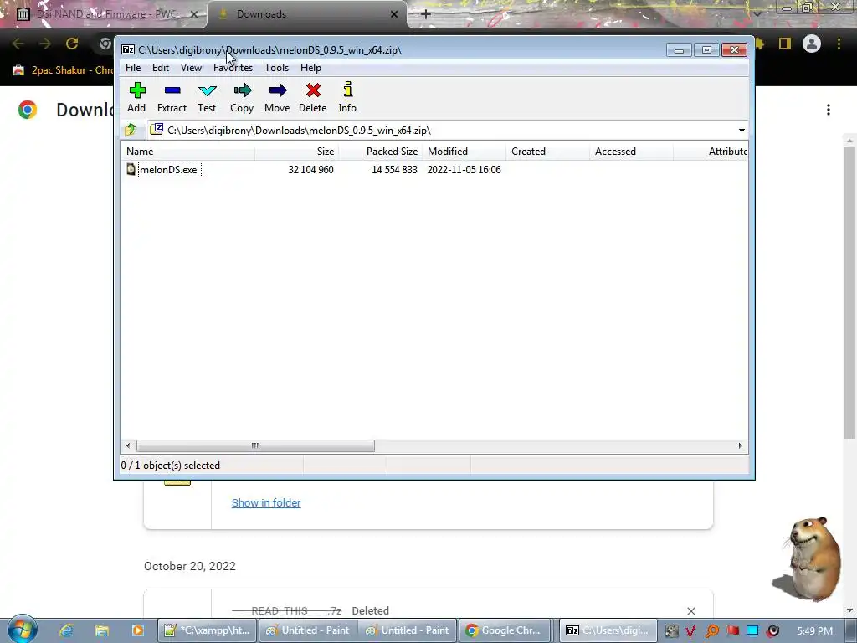
Task: Toggle the Chrome side panel icon
Action: (x=785, y=44)
